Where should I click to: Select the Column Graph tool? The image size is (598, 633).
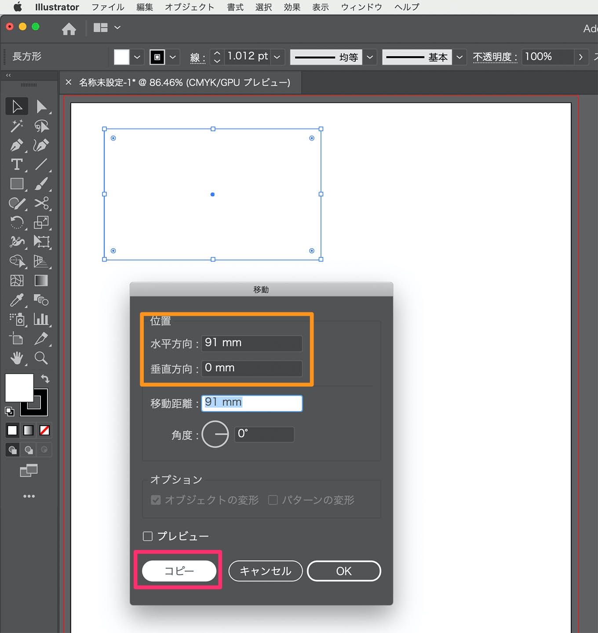(41, 319)
